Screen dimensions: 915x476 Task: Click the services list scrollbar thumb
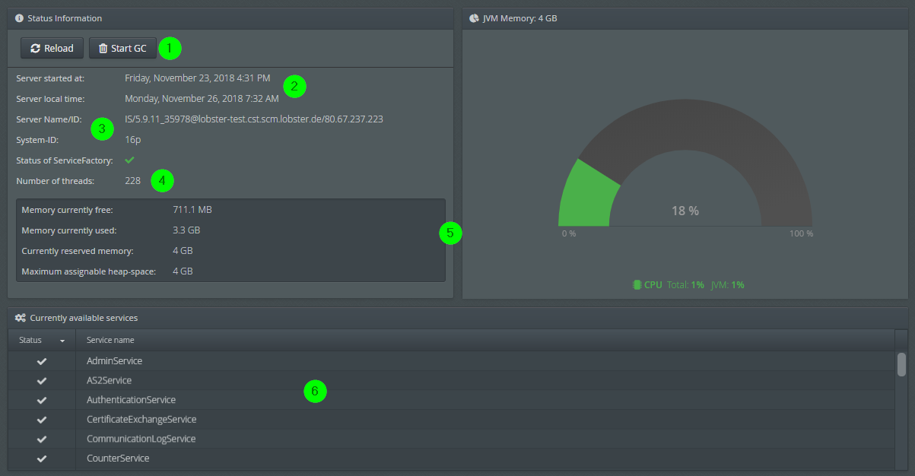901,364
